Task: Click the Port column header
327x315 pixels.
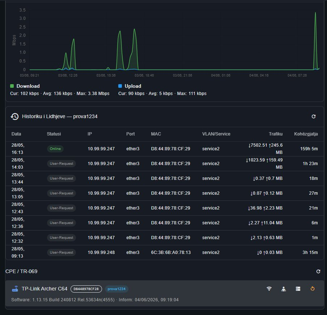Action: (x=130, y=134)
